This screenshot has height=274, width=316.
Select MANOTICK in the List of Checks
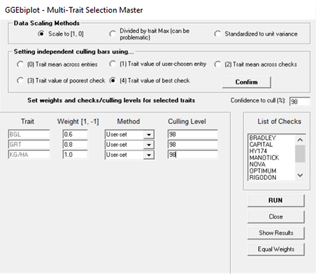264,158
